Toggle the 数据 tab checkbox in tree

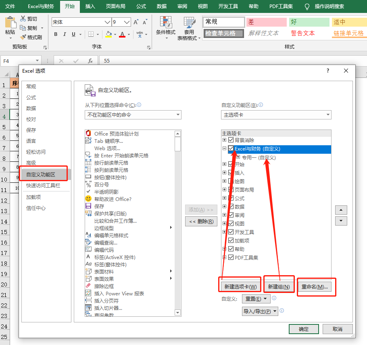[231, 207]
